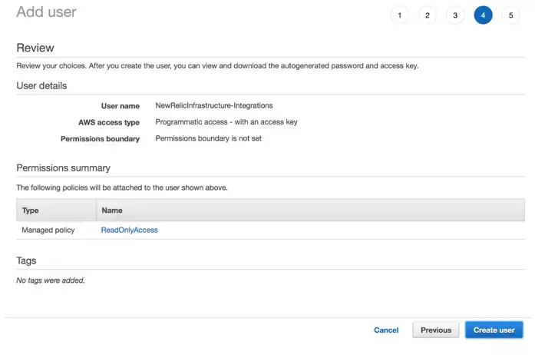Screen dimensions: 535x355
Task: Click the Type column header
Action: point(31,210)
